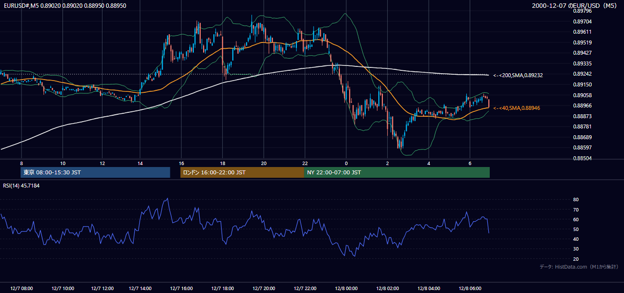Click price axis value 0.89611
The image size is (624, 293).
582,32
